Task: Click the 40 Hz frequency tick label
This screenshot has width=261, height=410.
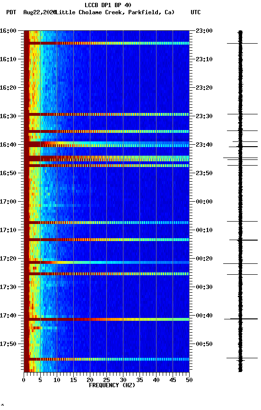Action: pyautogui.click(x=157, y=380)
